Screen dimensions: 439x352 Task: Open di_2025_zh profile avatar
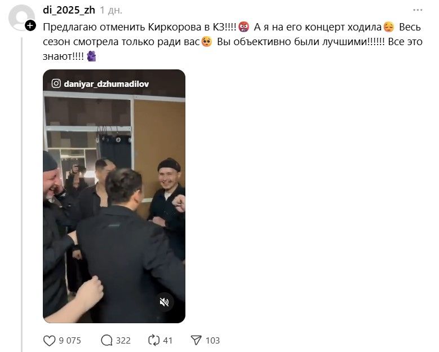click(x=21, y=17)
